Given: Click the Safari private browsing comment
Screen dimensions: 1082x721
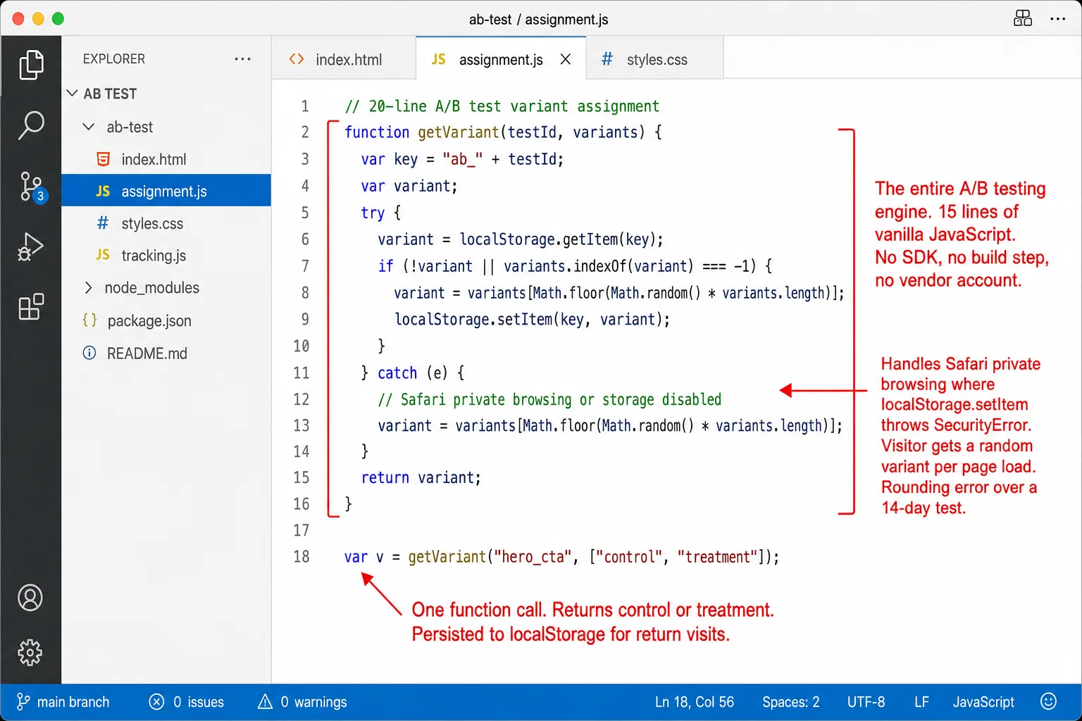Looking at the screenshot, I should pos(549,400).
